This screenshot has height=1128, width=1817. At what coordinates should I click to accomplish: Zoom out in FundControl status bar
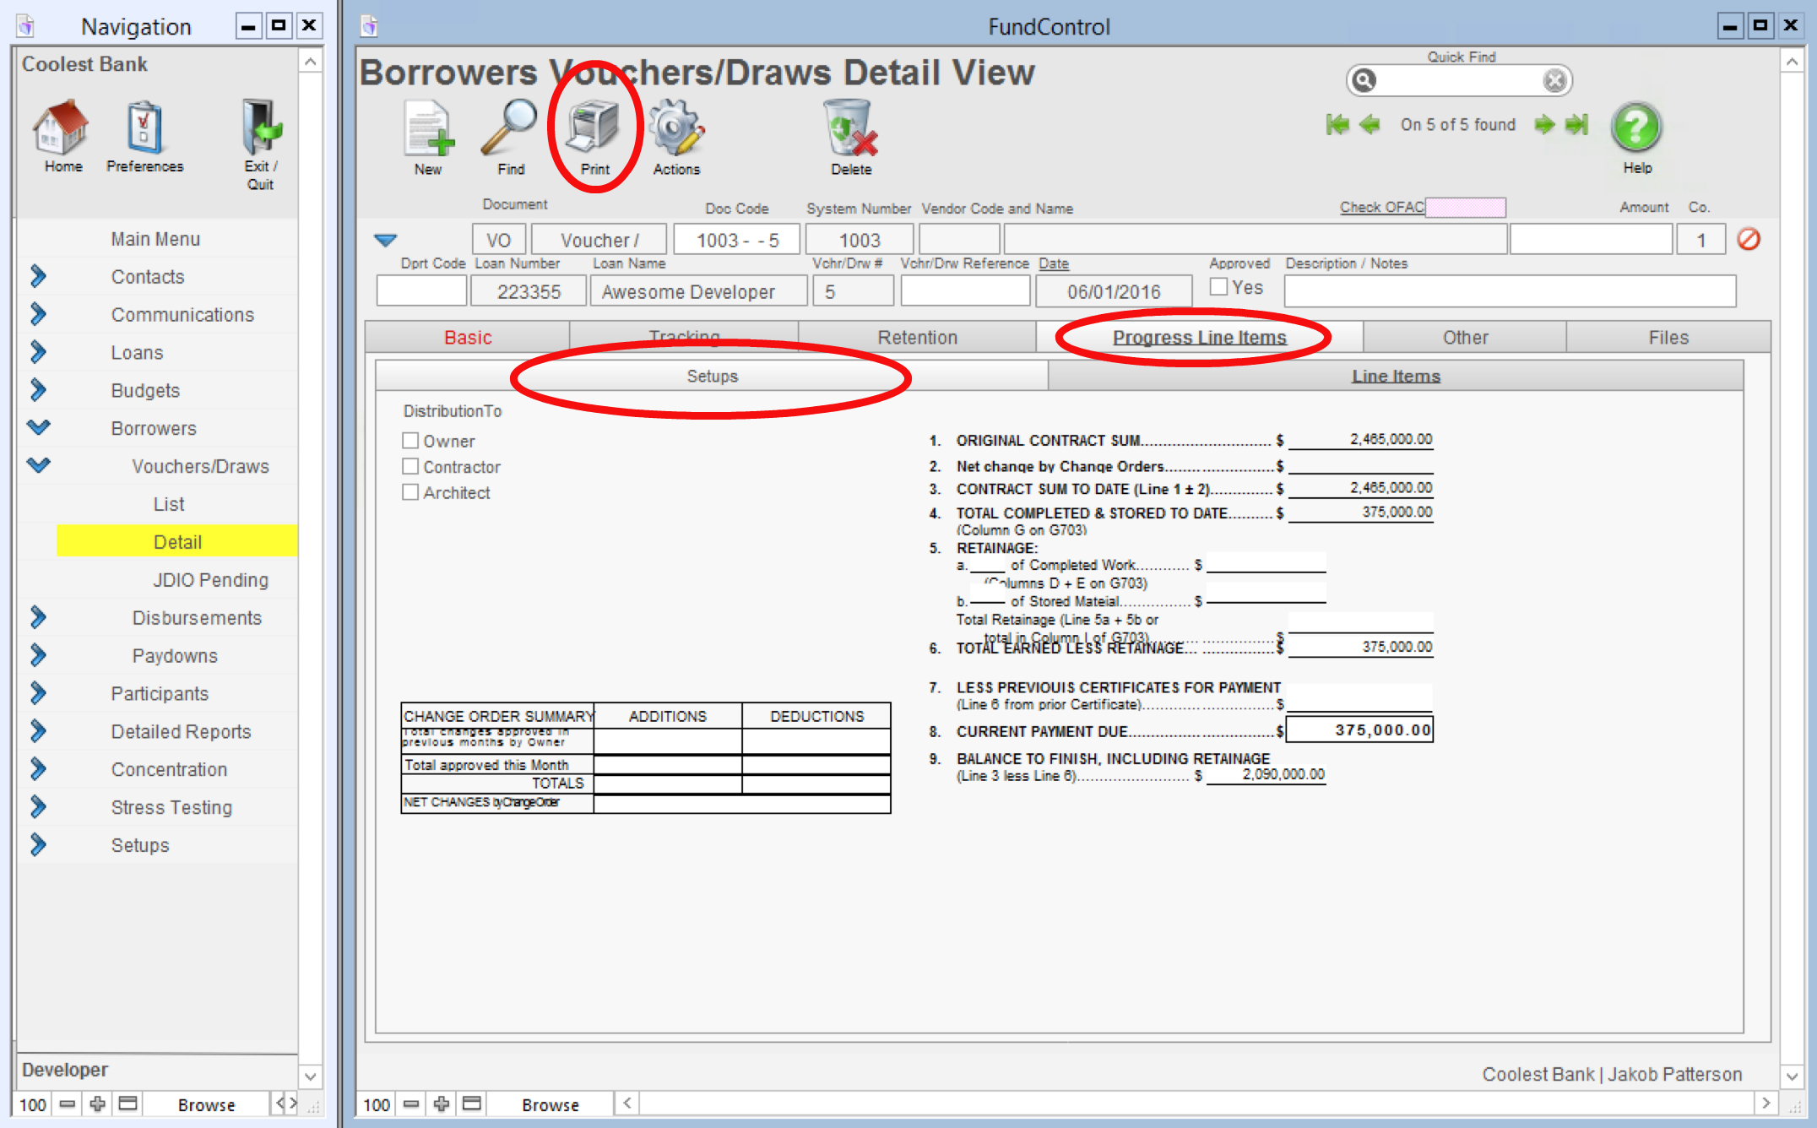411,1104
